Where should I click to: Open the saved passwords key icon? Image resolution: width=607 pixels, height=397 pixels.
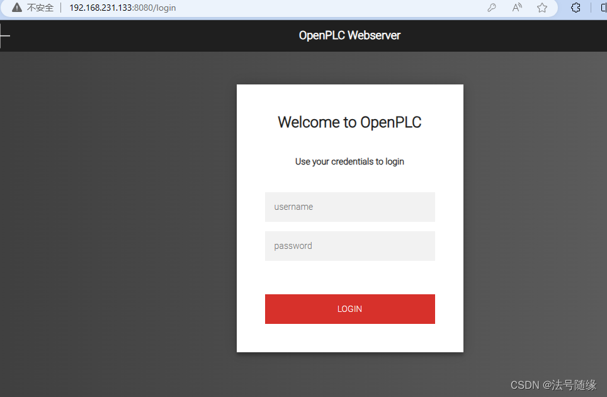coord(492,8)
